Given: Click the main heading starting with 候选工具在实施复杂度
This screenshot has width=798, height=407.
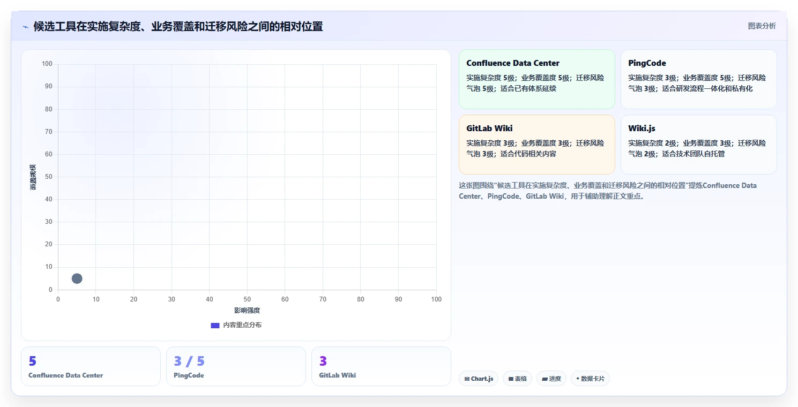Looking at the screenshot, I should 178,26.
